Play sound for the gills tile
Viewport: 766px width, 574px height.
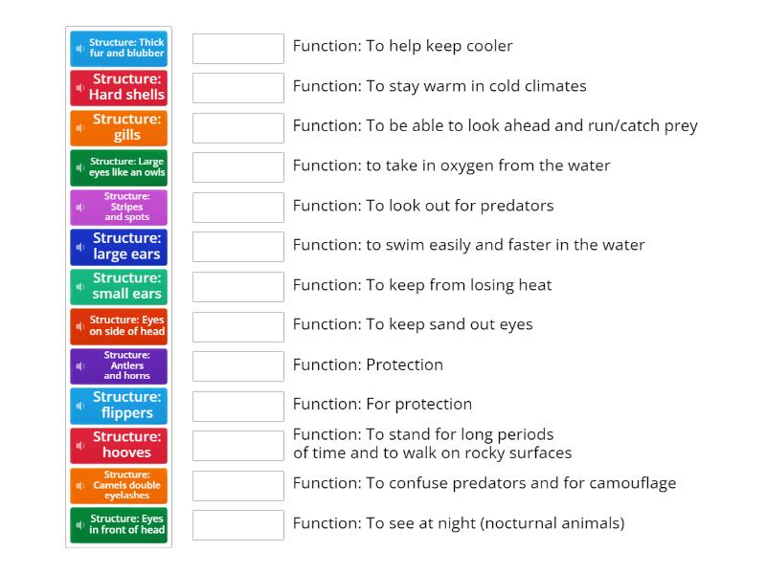[x=80, y=128]
